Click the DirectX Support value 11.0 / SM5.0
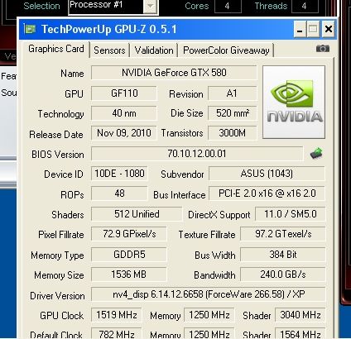The height and width of the screenshot is (339, 351). coord(291,214)
